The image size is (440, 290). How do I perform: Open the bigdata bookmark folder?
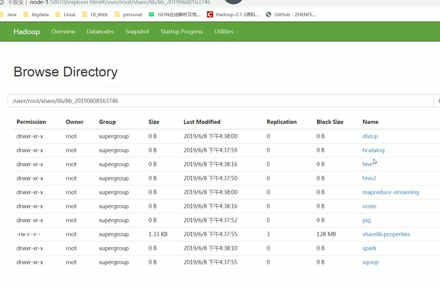(x=36, y=14)
